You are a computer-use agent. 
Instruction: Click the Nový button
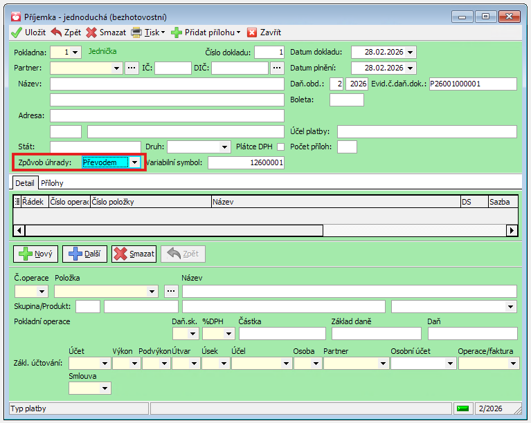[x=36, y=254]
